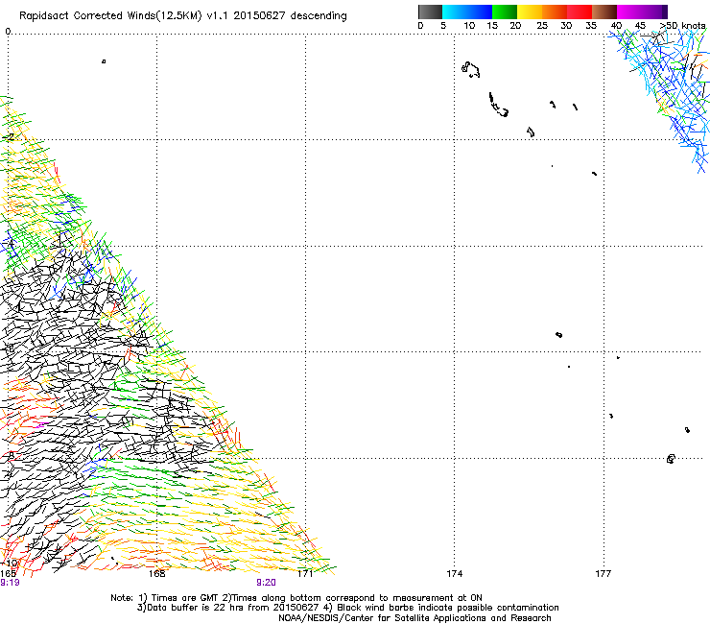Click the '10' label under the color bar
710x624 pixels.
(x=469, y=25)
